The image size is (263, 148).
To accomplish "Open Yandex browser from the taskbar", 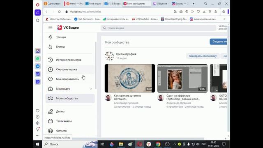I will (x=149, y=144).
